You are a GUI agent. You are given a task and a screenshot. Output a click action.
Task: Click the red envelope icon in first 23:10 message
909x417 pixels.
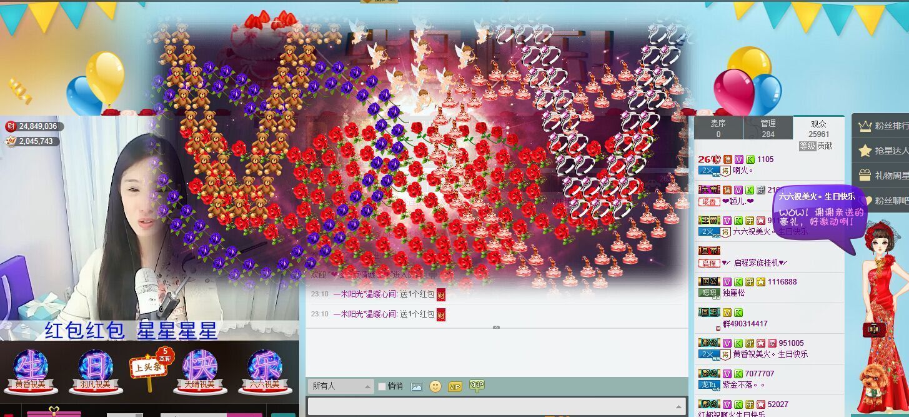pos(441,294)
